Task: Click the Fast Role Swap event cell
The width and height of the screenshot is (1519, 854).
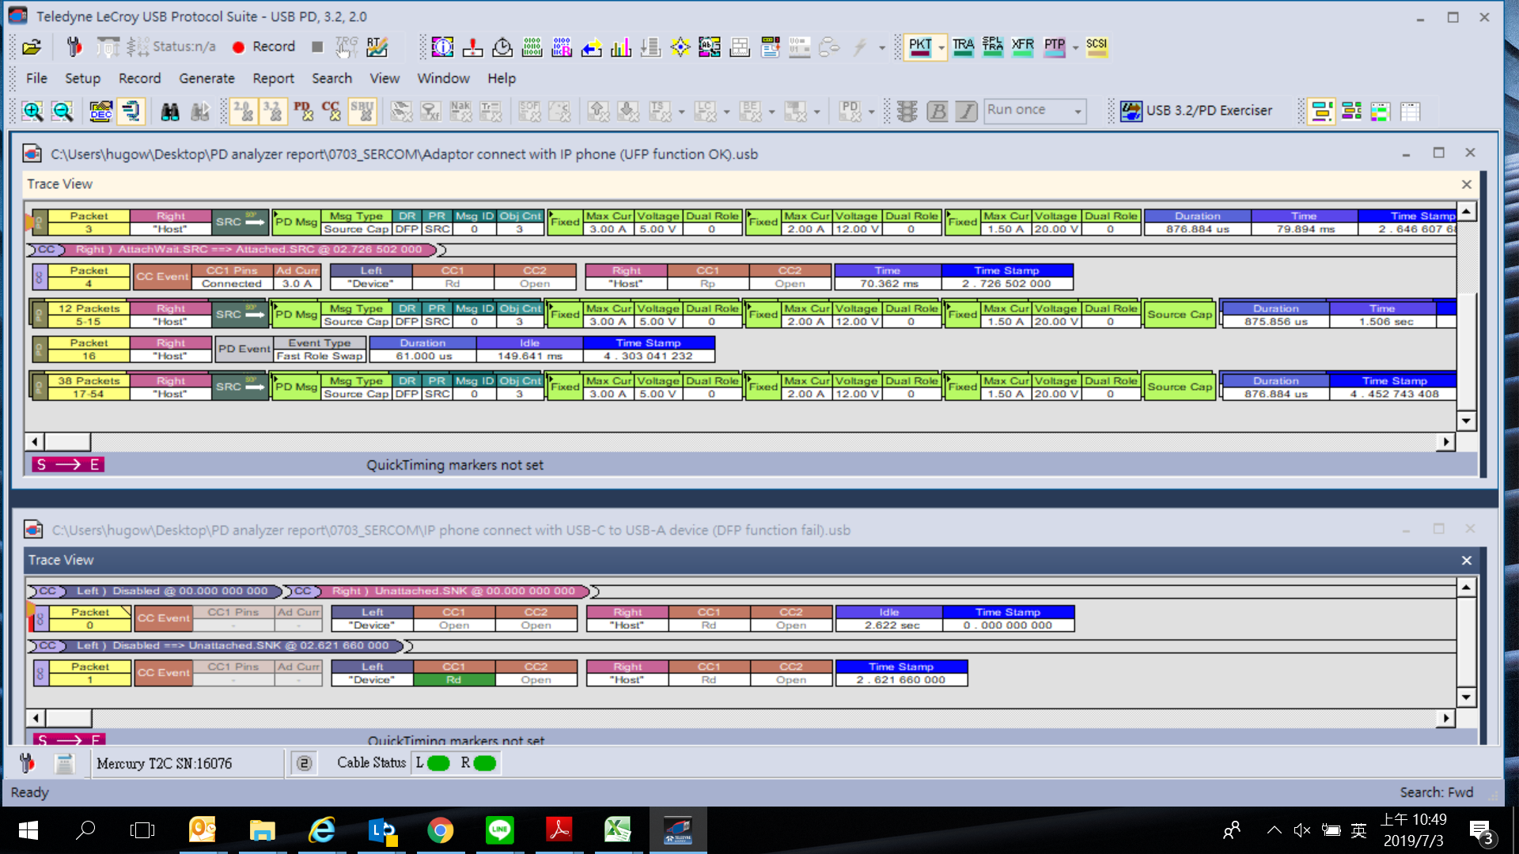Action: coord(320,356)
